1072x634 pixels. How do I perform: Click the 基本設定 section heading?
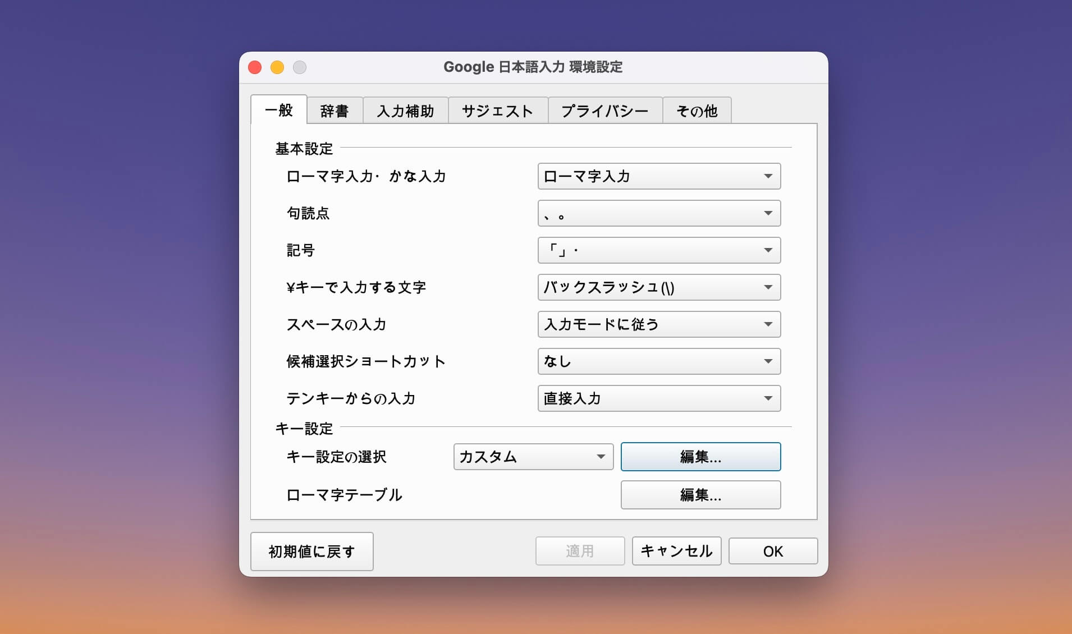click(x=304, y=149)
